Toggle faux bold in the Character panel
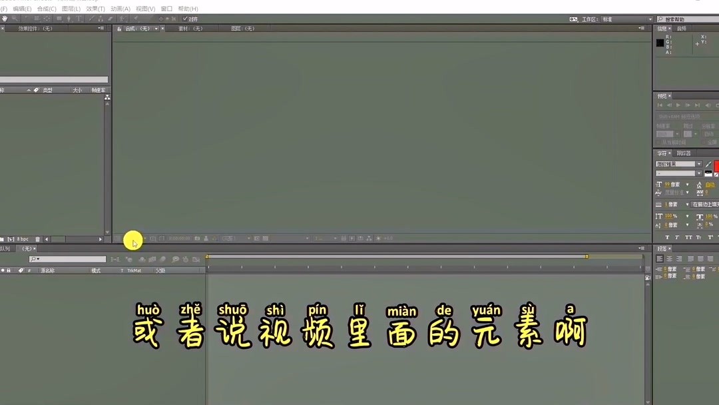Screen dimensions: 719x405 pos(666,236)
